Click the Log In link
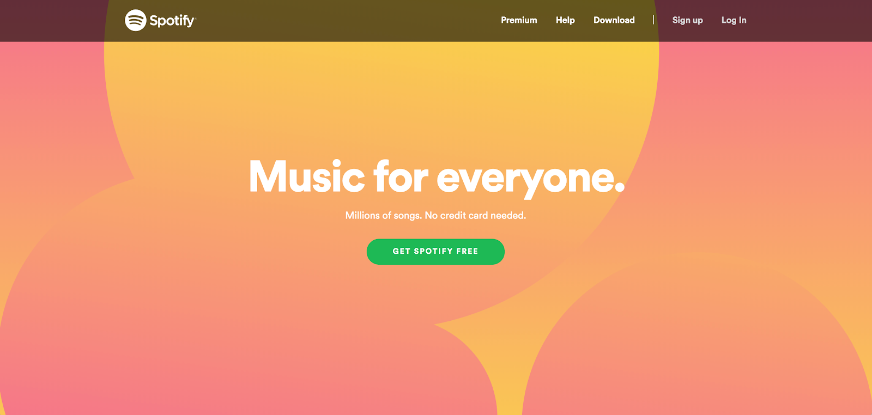The height and width of the screenshot is (415, 872). (734, 20)
